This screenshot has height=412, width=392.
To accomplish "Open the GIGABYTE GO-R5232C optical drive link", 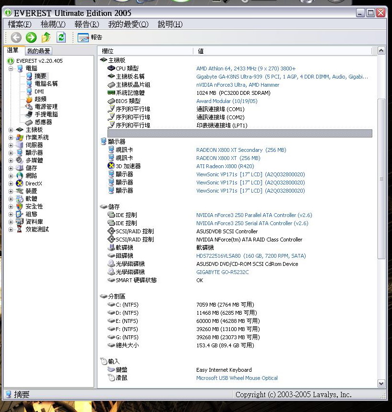I will click(222, 272).
